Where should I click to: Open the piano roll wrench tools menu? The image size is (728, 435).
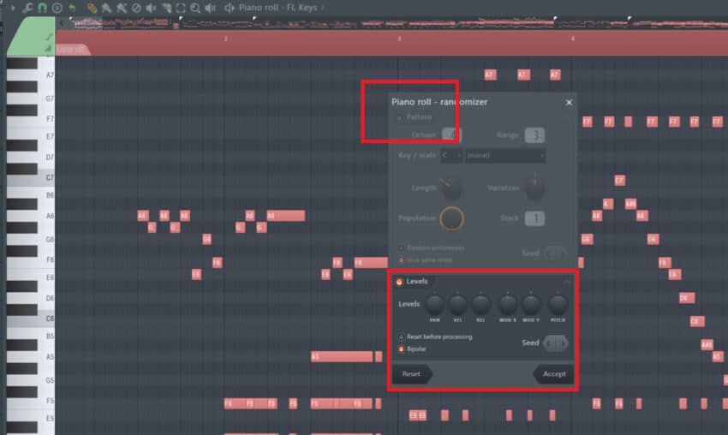tap(28, 8)
